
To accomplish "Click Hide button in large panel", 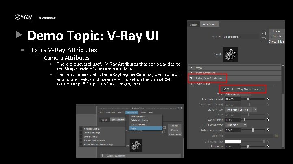I will coord(281,41).
